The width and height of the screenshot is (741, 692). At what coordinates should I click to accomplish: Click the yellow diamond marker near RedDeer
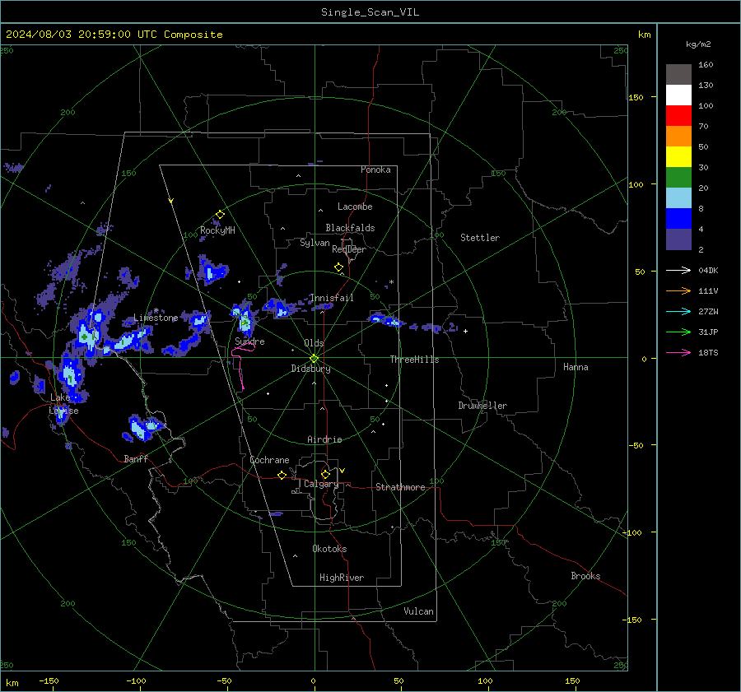339,267
